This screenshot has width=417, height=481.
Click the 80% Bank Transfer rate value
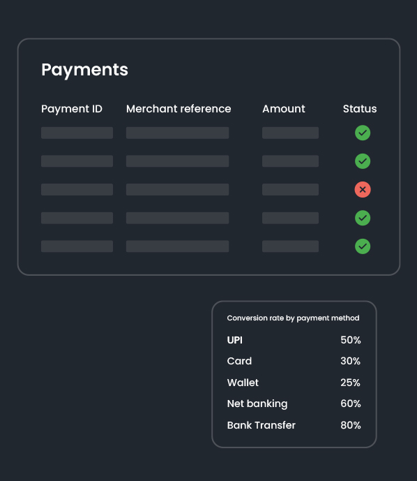[351, 425]
